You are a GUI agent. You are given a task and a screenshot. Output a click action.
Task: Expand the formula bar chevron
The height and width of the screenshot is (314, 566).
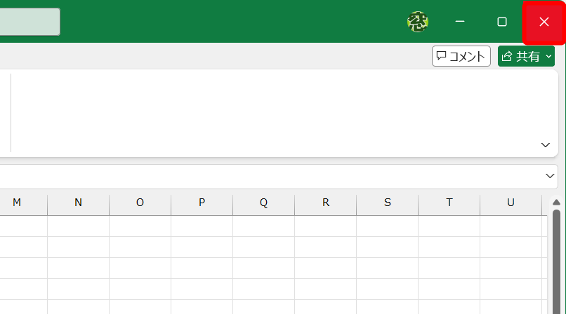coord(550,176)
